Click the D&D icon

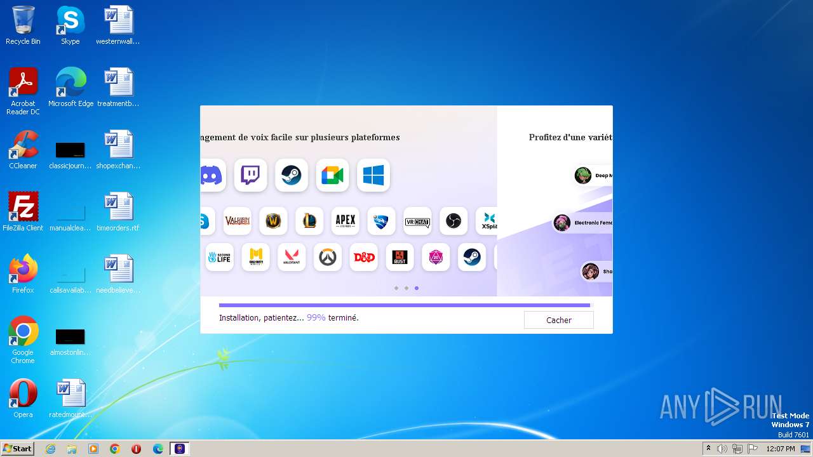(x=363, y=257)
